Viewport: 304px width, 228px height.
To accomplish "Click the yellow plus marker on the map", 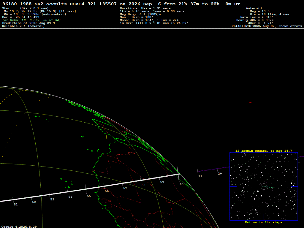I will pyautogui.click(x=107, y=137).
